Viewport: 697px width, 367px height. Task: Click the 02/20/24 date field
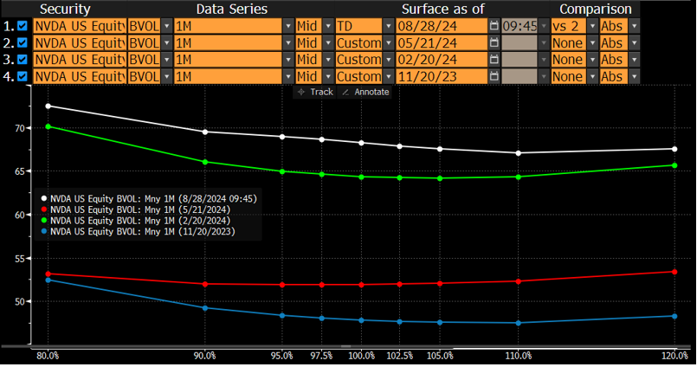[442, 60]
